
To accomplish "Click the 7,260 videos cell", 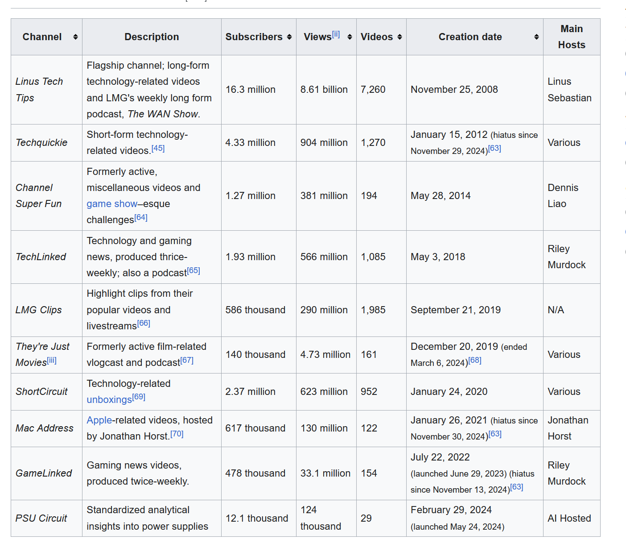I will [381, 90].
